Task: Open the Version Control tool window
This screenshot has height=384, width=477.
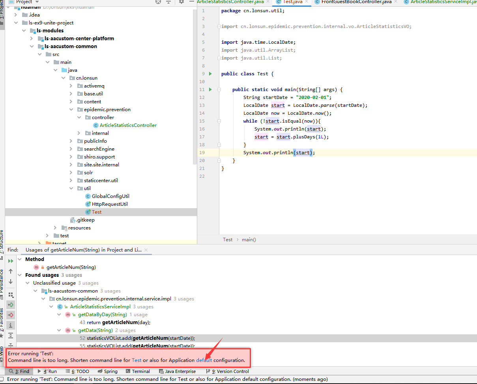Action: coord(227,371)
